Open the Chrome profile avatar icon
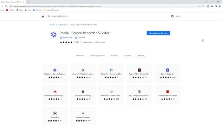Viewport: 222px width, 125px height. (220, 6)
